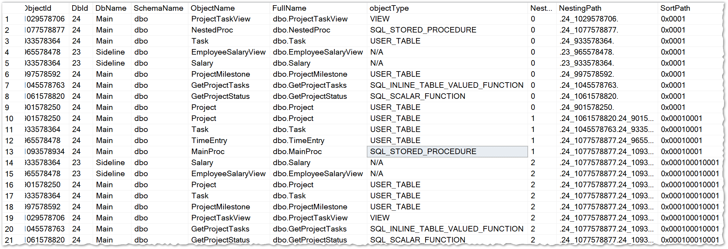Viewport: 728px width, 249px height.
Task: Click NestingPath cell .24_1077578877.
Action: 607,30
